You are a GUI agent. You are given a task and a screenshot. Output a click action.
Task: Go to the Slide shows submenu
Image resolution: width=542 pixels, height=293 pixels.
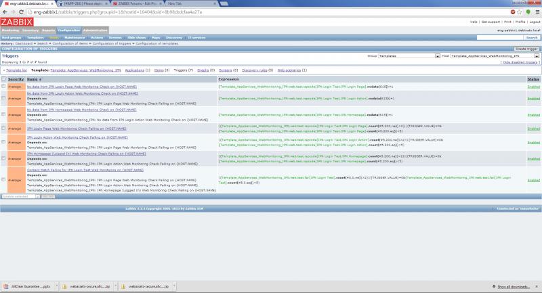(137, 38)
